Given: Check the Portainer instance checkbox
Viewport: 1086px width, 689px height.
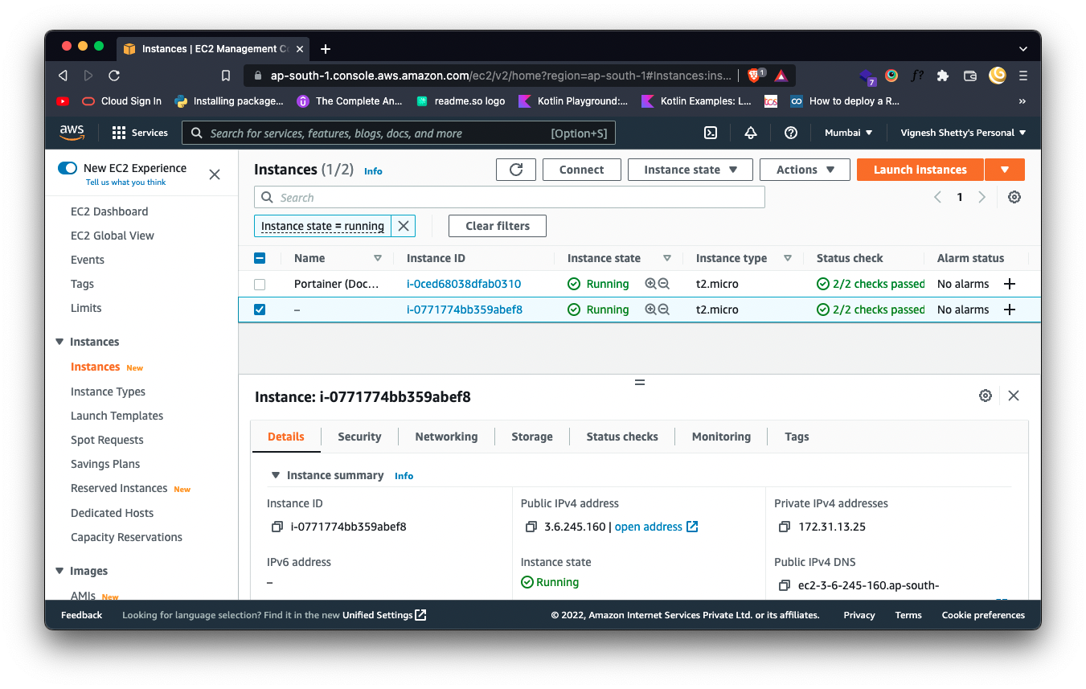Looking at the screenshot, I should coord(260,284).
